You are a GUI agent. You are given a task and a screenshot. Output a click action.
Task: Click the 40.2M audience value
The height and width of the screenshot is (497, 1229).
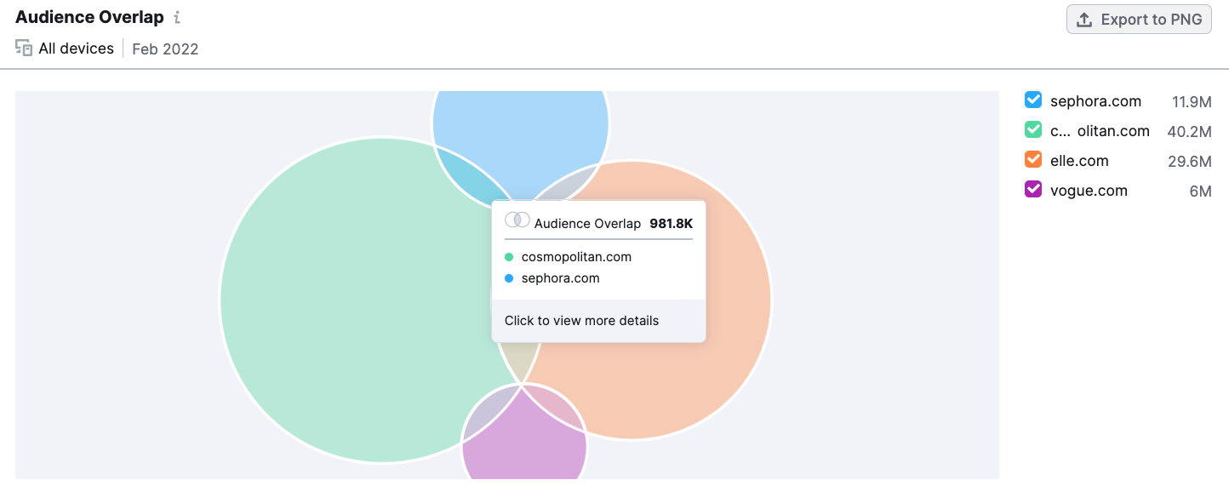pos(1190,131)
